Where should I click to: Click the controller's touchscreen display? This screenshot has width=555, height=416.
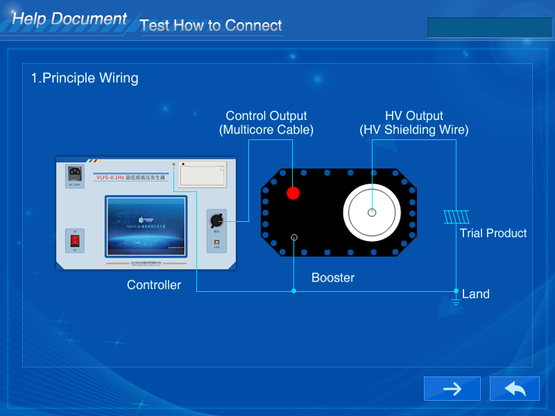click(146, 225)
